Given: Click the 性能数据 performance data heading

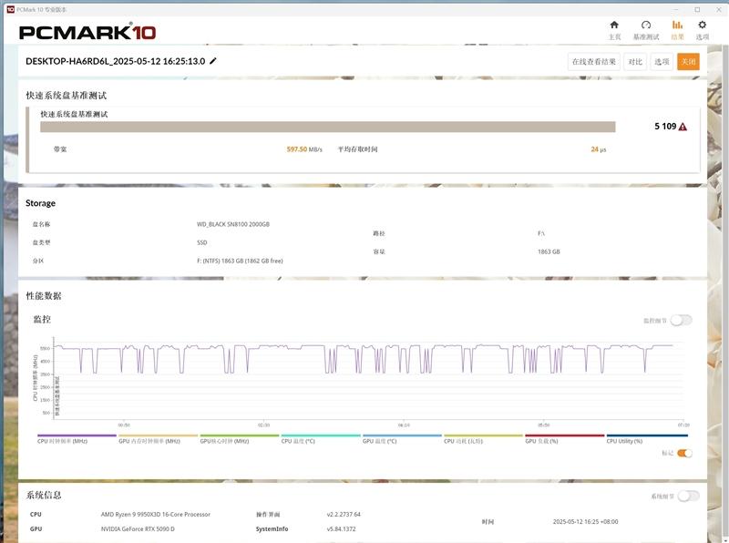Looking at the screenshot, I should 44,296.
